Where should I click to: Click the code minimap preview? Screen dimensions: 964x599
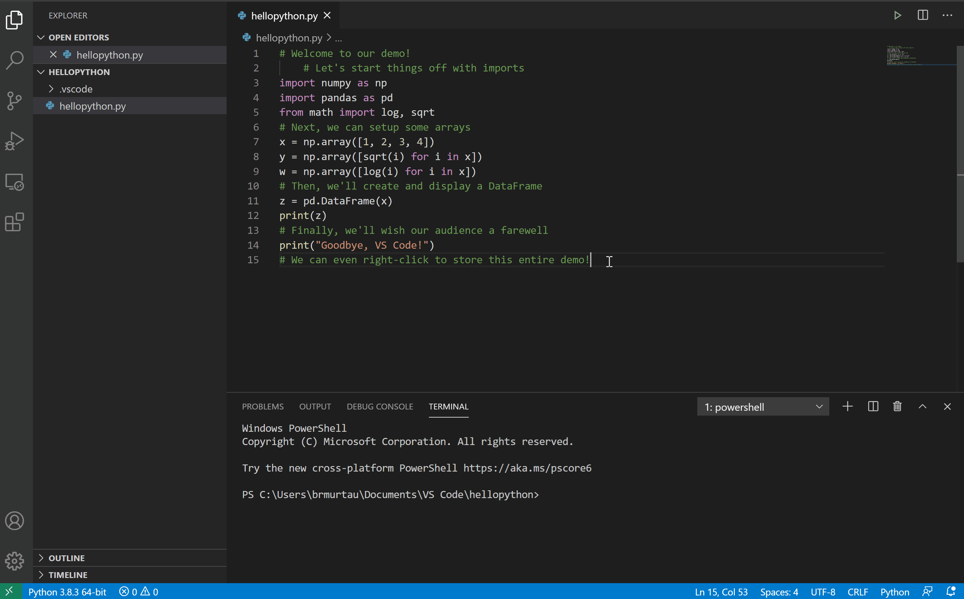(x=908, y=55)
